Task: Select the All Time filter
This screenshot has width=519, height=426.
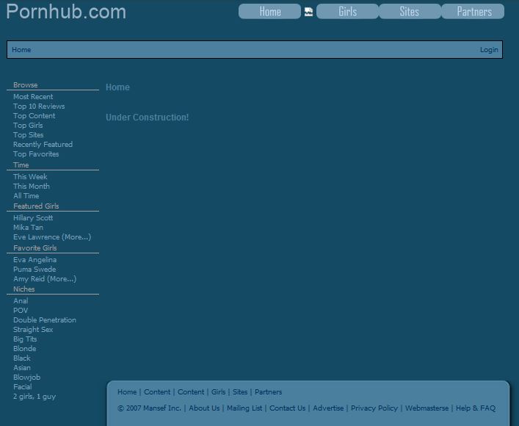Action: pos(26,196)
